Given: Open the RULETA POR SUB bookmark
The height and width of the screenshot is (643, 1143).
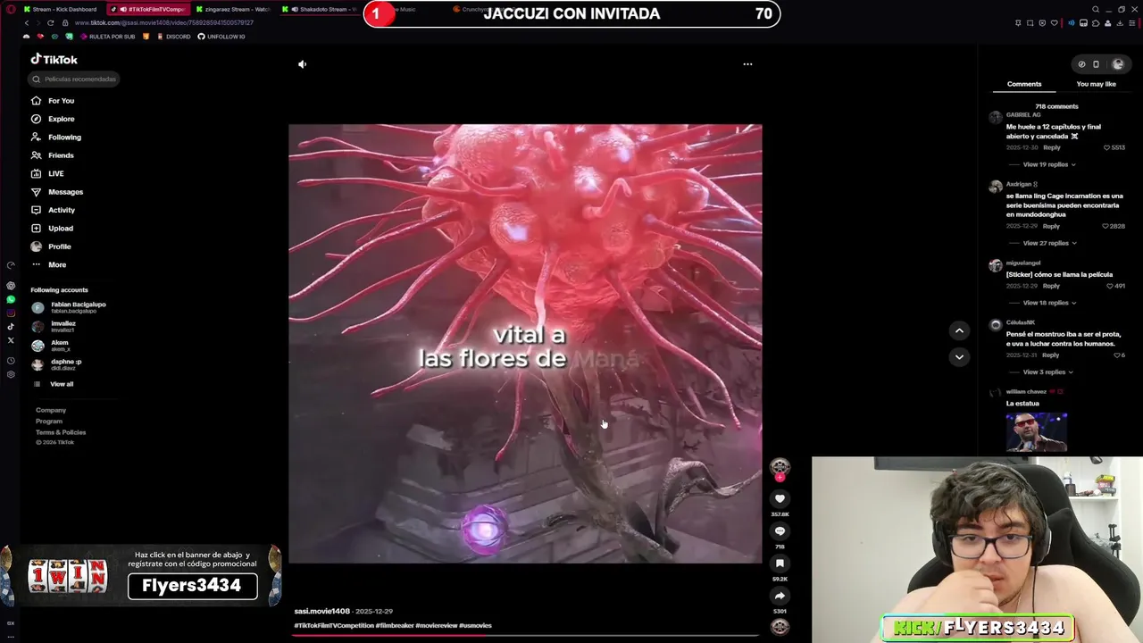Looking at the screenshot, I should pos(107,37).
